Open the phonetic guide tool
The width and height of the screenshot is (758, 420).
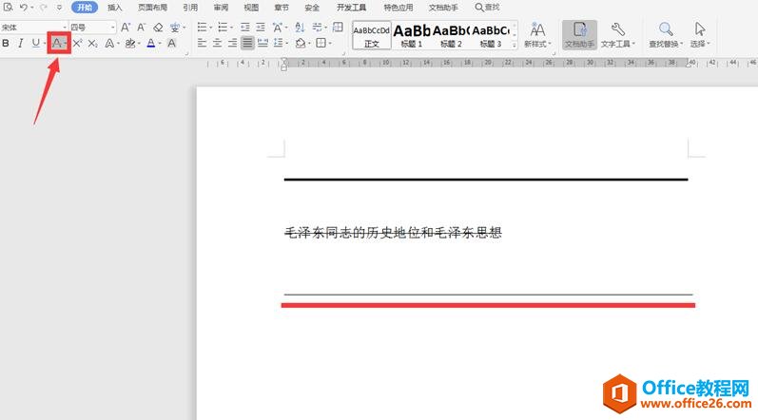[x=174, y=28]
